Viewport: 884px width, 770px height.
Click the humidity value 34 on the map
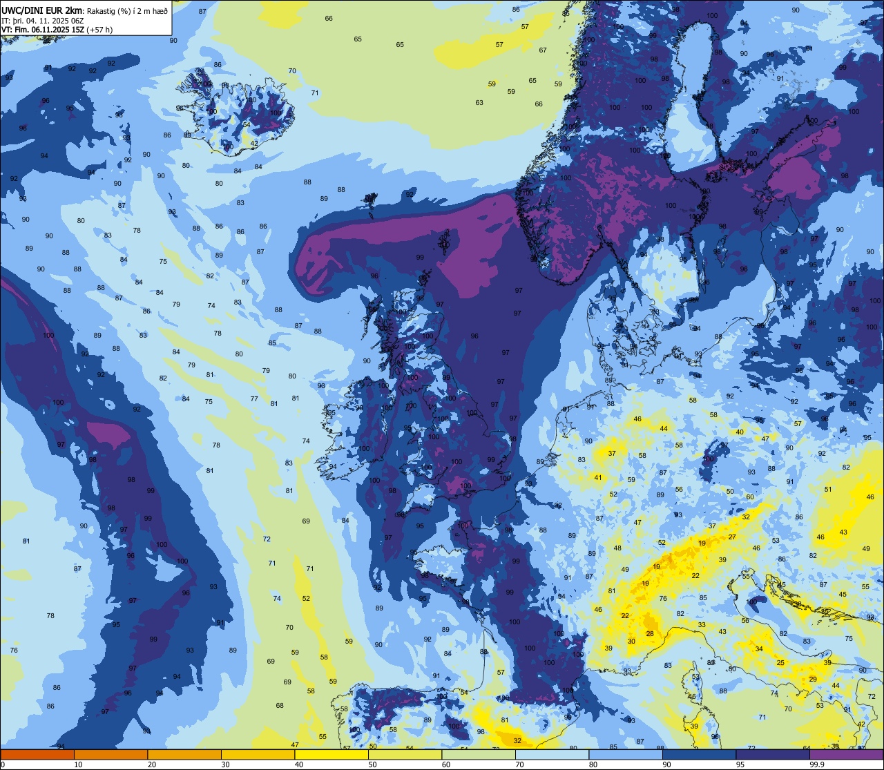[x=759, y=648]
